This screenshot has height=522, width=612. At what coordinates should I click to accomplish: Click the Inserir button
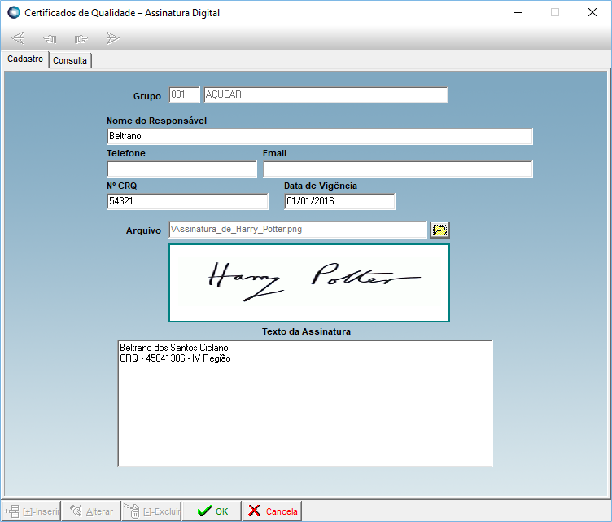[32, 511]
